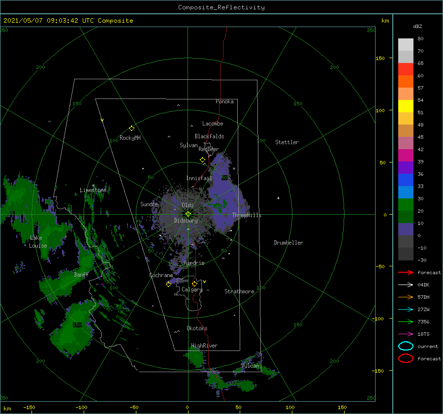Click the Didsbury town label
Viewport: 443px width, 414px height.
186,221
